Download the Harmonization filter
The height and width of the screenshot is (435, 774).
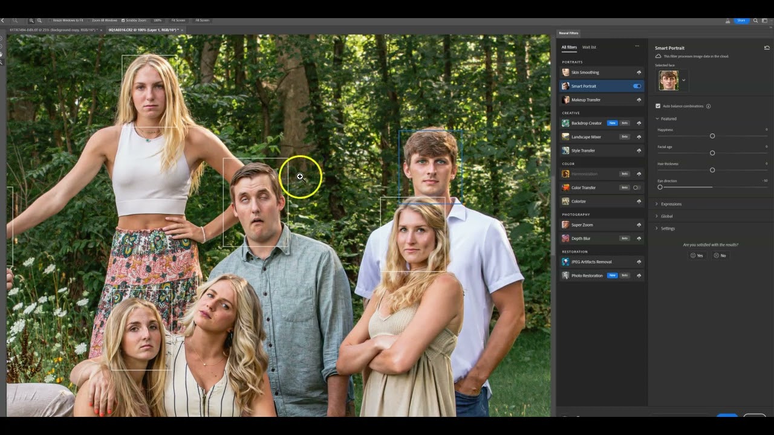pyautogui.click(x=639, y=174)
